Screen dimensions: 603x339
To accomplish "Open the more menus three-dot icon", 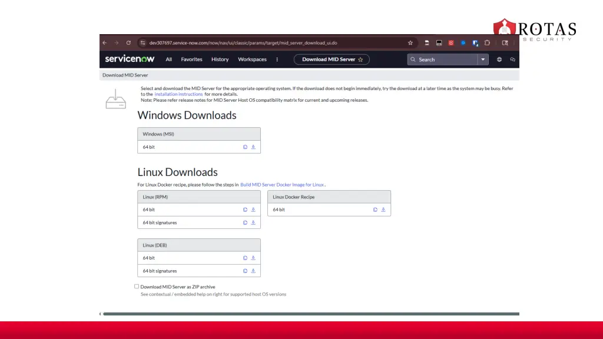I will (277, 59).
